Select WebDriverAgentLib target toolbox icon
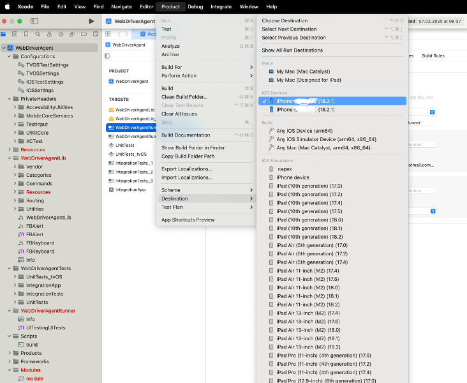Screen dimensions: 467x383 (x=111, y=110)
